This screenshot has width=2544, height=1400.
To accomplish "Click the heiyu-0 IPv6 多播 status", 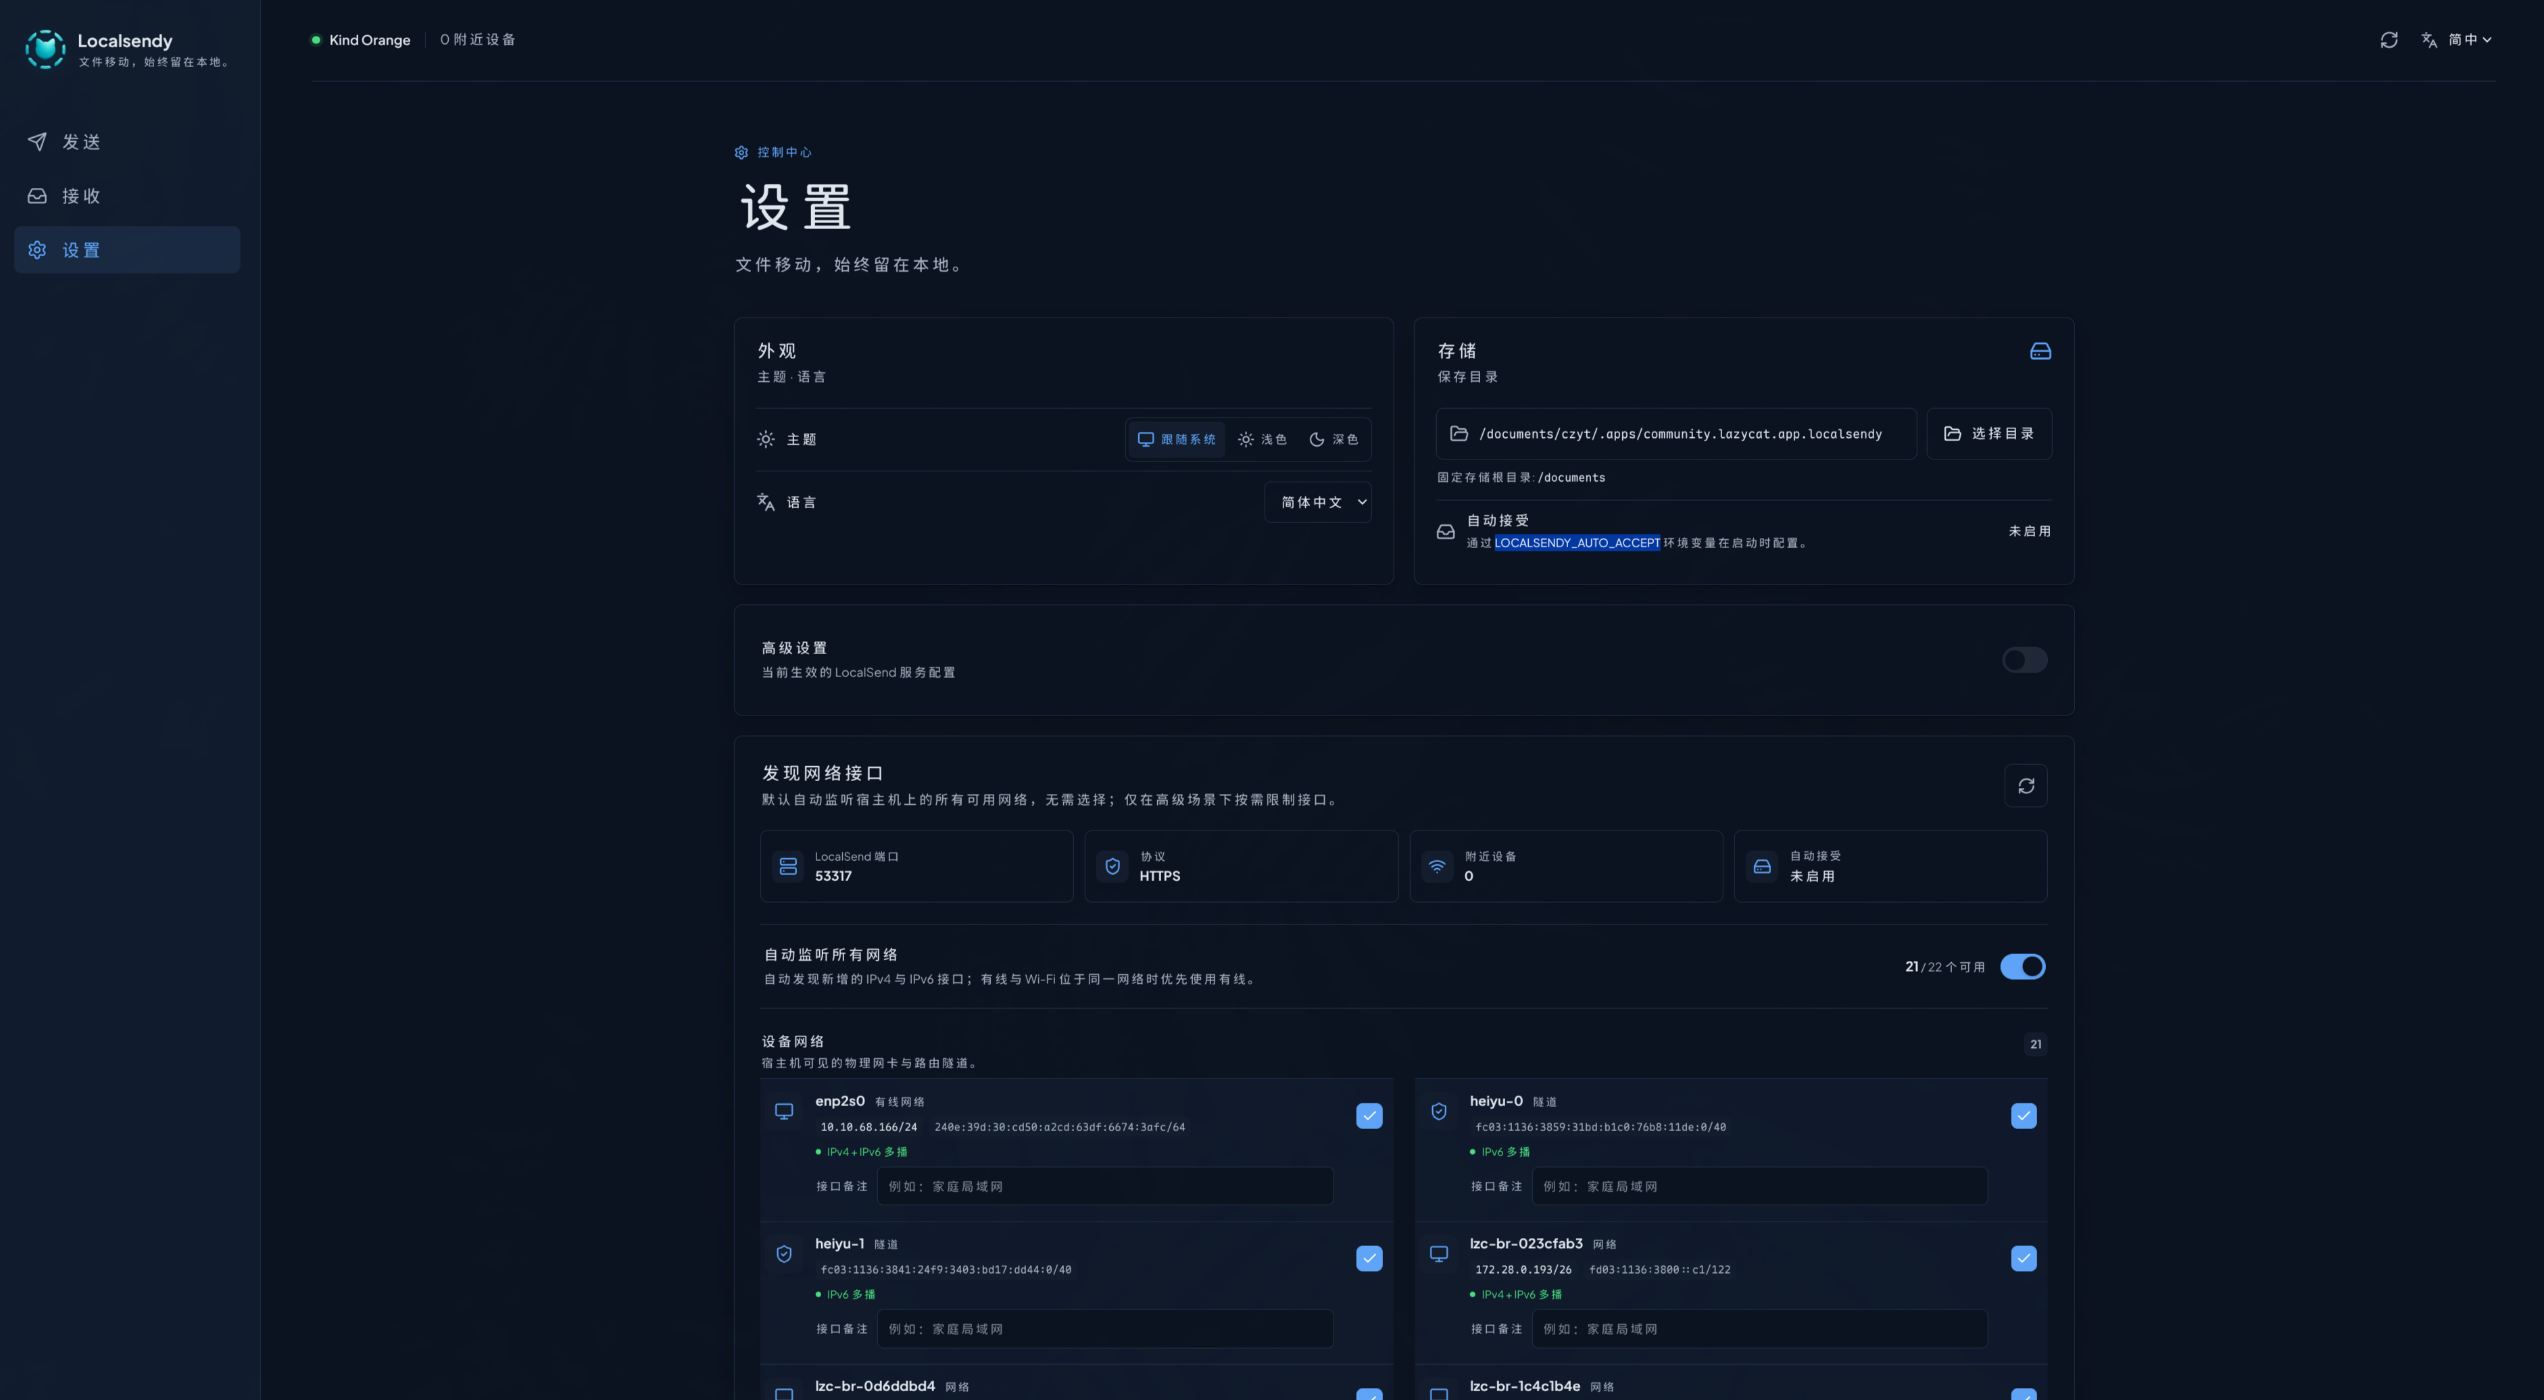I will coord(1500,1152).
